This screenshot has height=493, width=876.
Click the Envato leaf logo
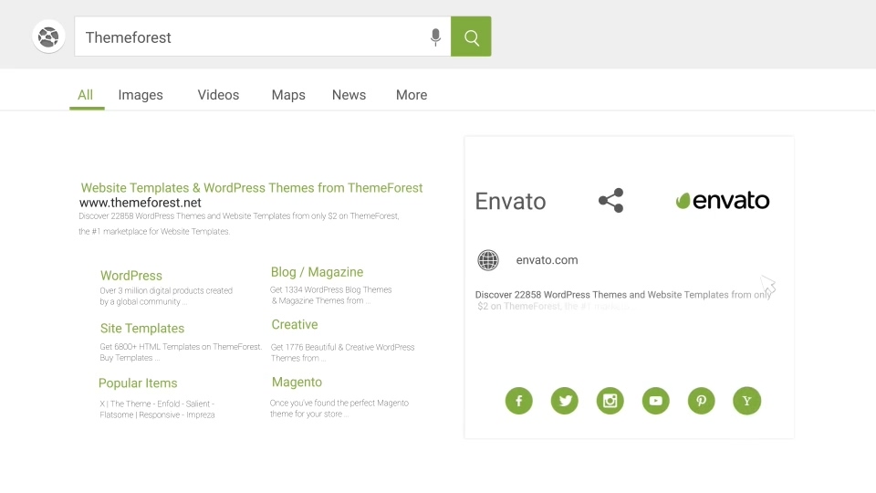click(723, 200)
